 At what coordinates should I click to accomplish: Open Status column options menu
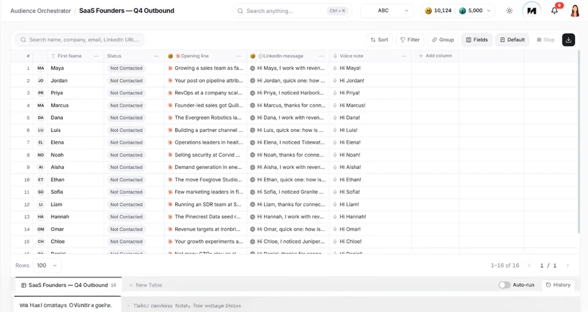coord(156,56)
